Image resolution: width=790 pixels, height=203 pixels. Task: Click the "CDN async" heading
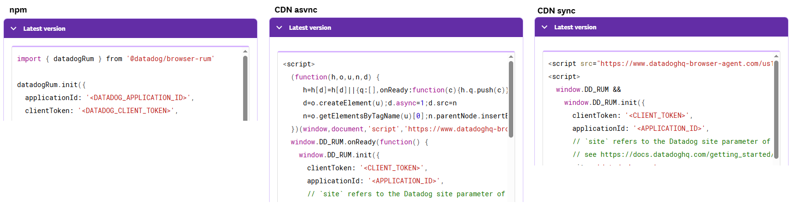pos(296,10)
